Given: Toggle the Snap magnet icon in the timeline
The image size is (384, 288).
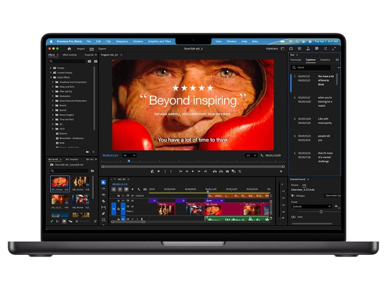Looking at the screenshot, I should click(120, 189).
